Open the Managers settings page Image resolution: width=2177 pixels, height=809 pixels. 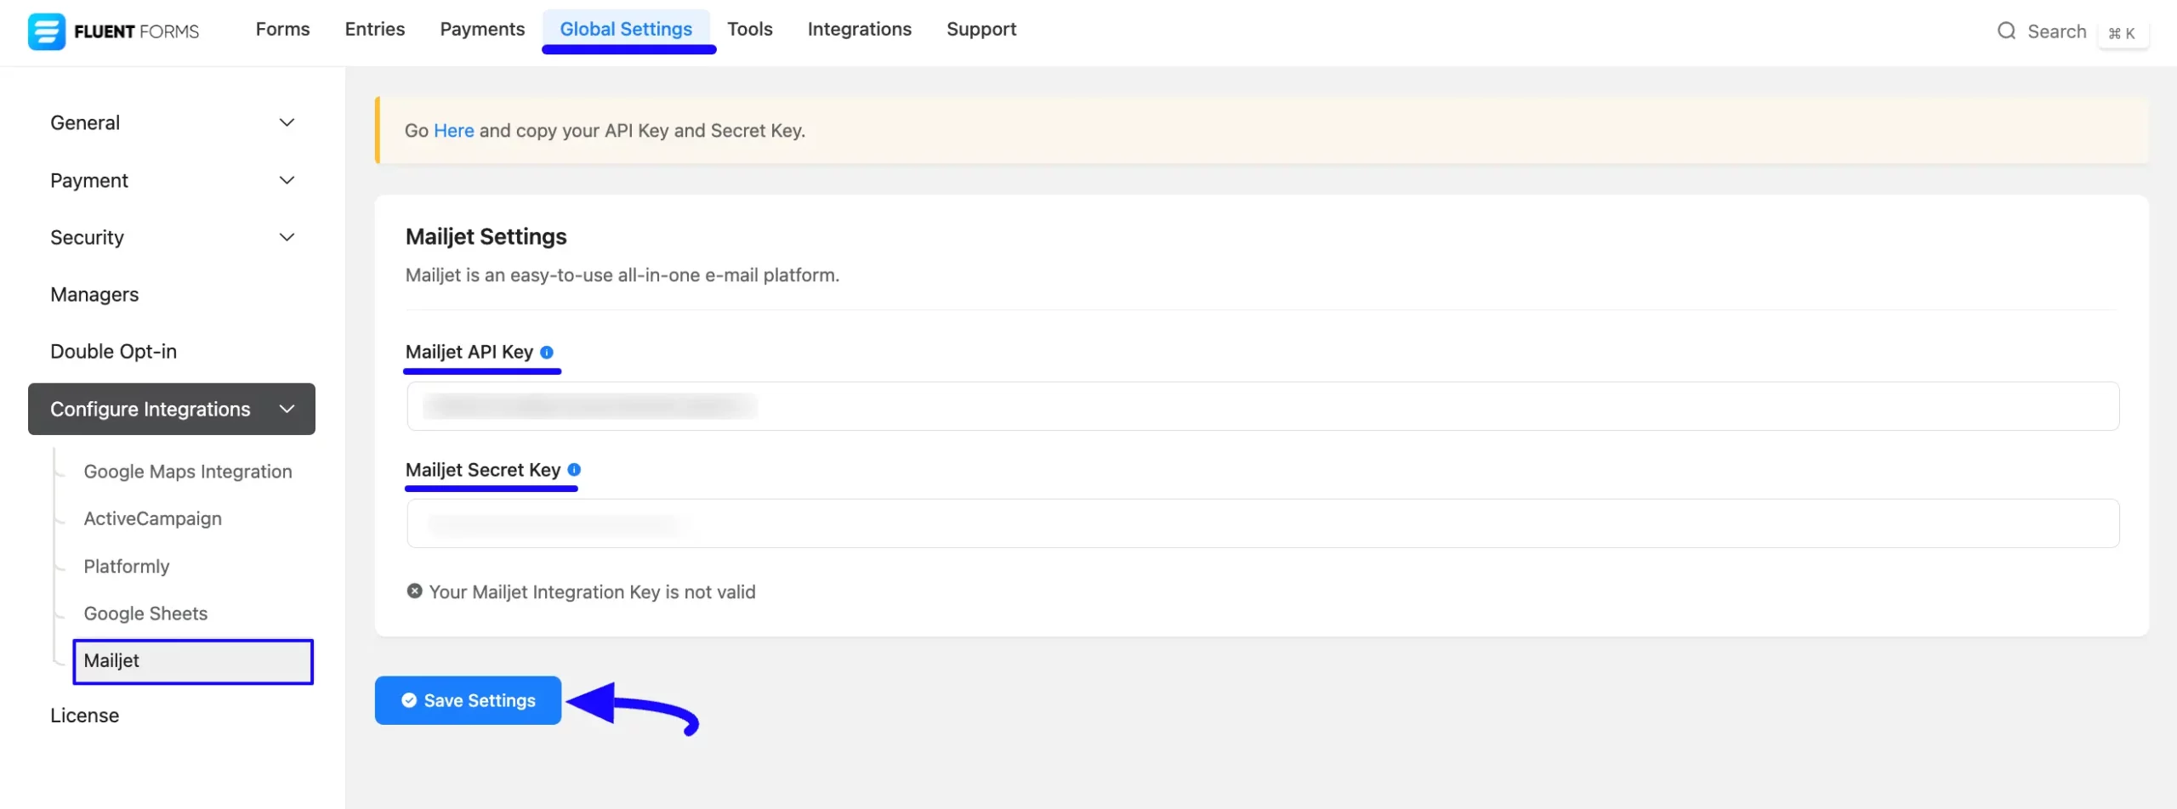coord(94,295)
